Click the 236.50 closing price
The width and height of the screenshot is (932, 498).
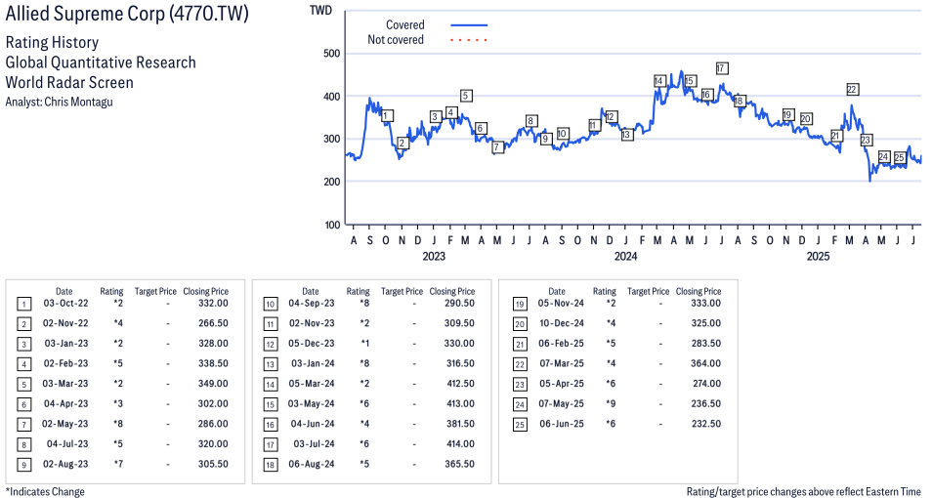706,403
